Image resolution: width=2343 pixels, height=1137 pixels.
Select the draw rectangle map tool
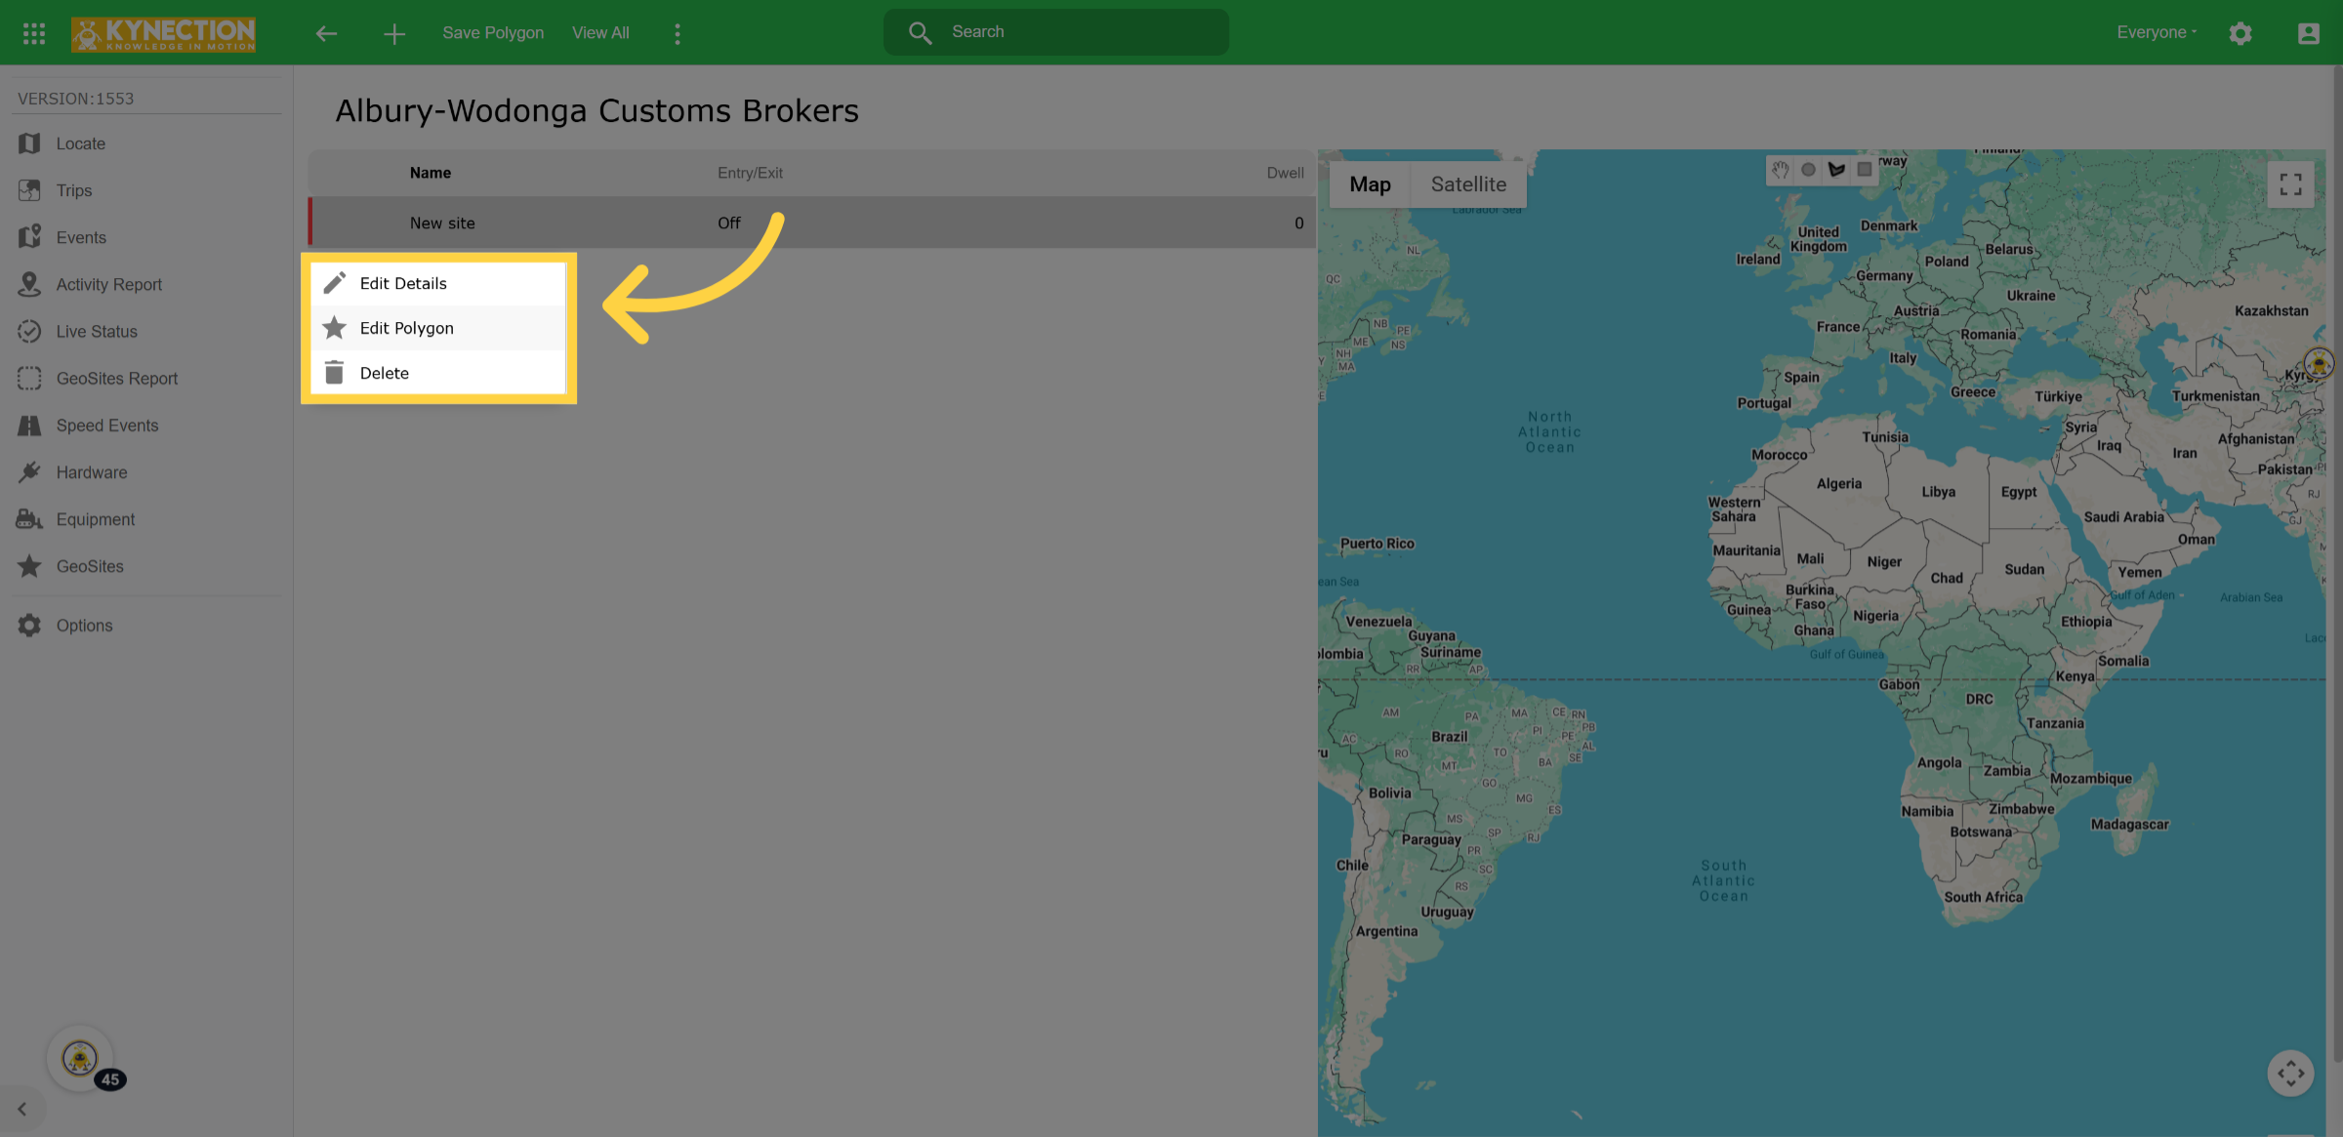(1865, 170)
